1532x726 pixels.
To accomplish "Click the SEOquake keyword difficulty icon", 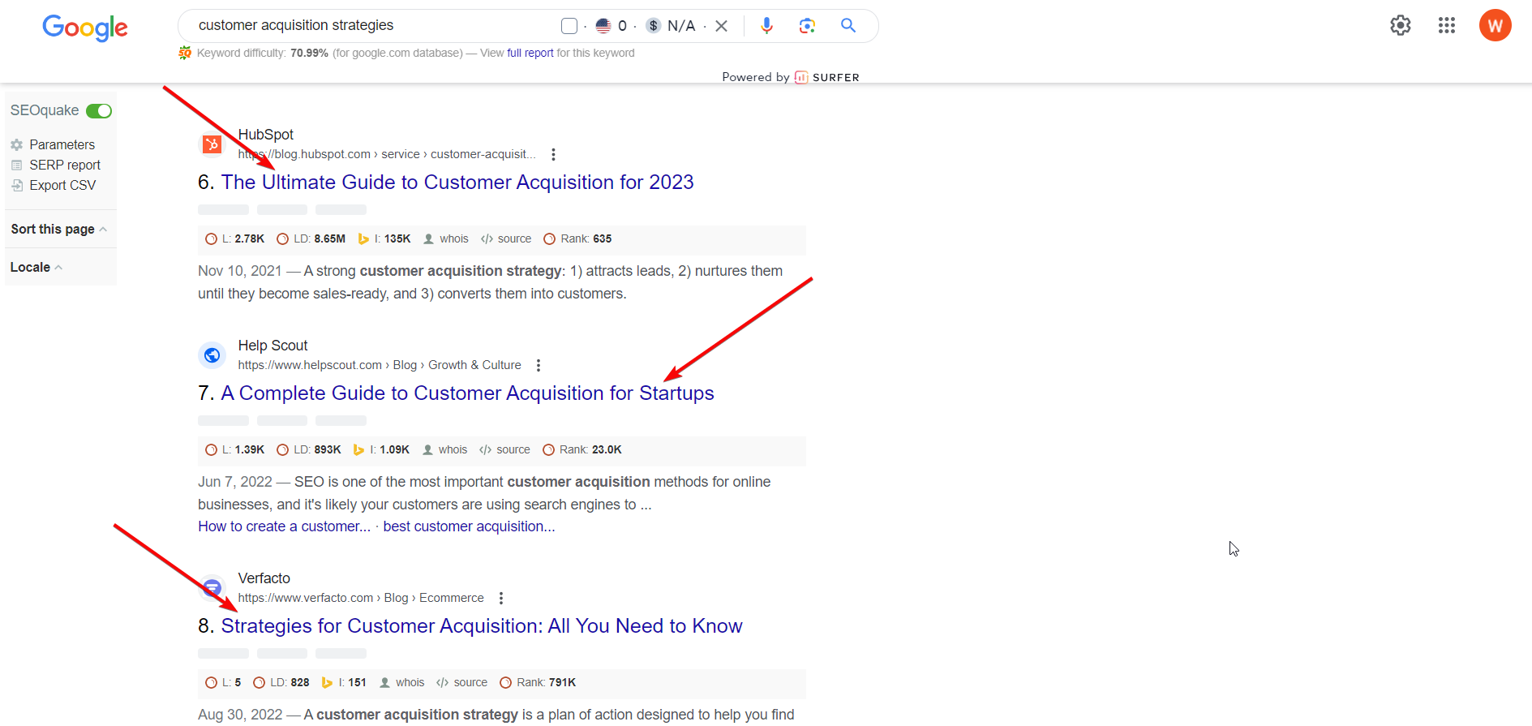I will [x=185, y=53].
